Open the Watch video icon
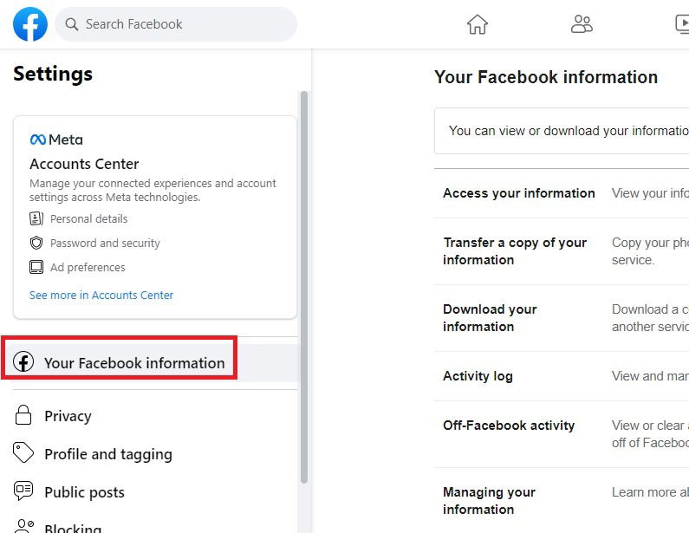This screenshot has height=533, width=689. (681, 24)
